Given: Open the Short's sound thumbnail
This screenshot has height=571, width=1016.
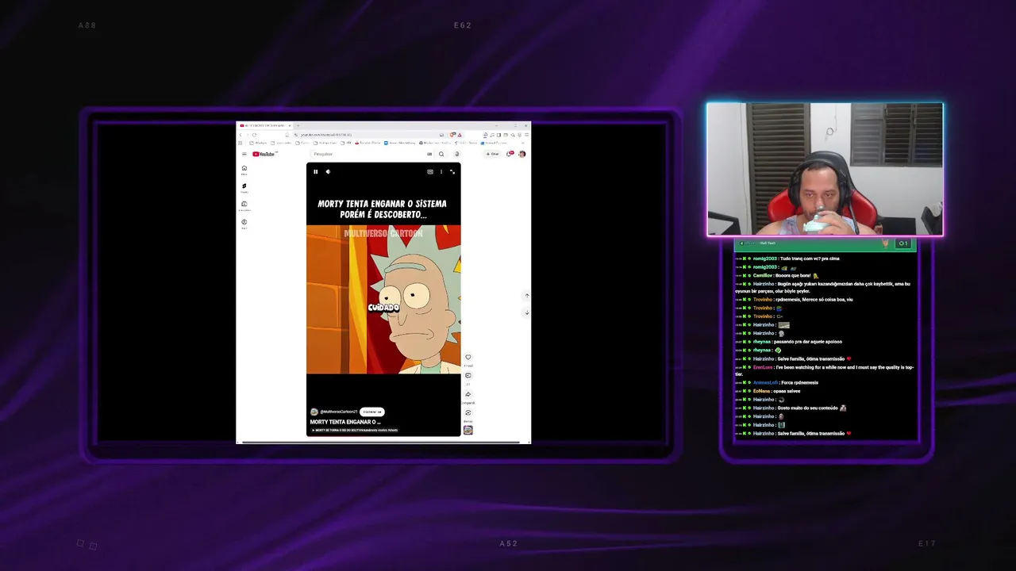Looking at the screenshot, I should tap(468, 430).
